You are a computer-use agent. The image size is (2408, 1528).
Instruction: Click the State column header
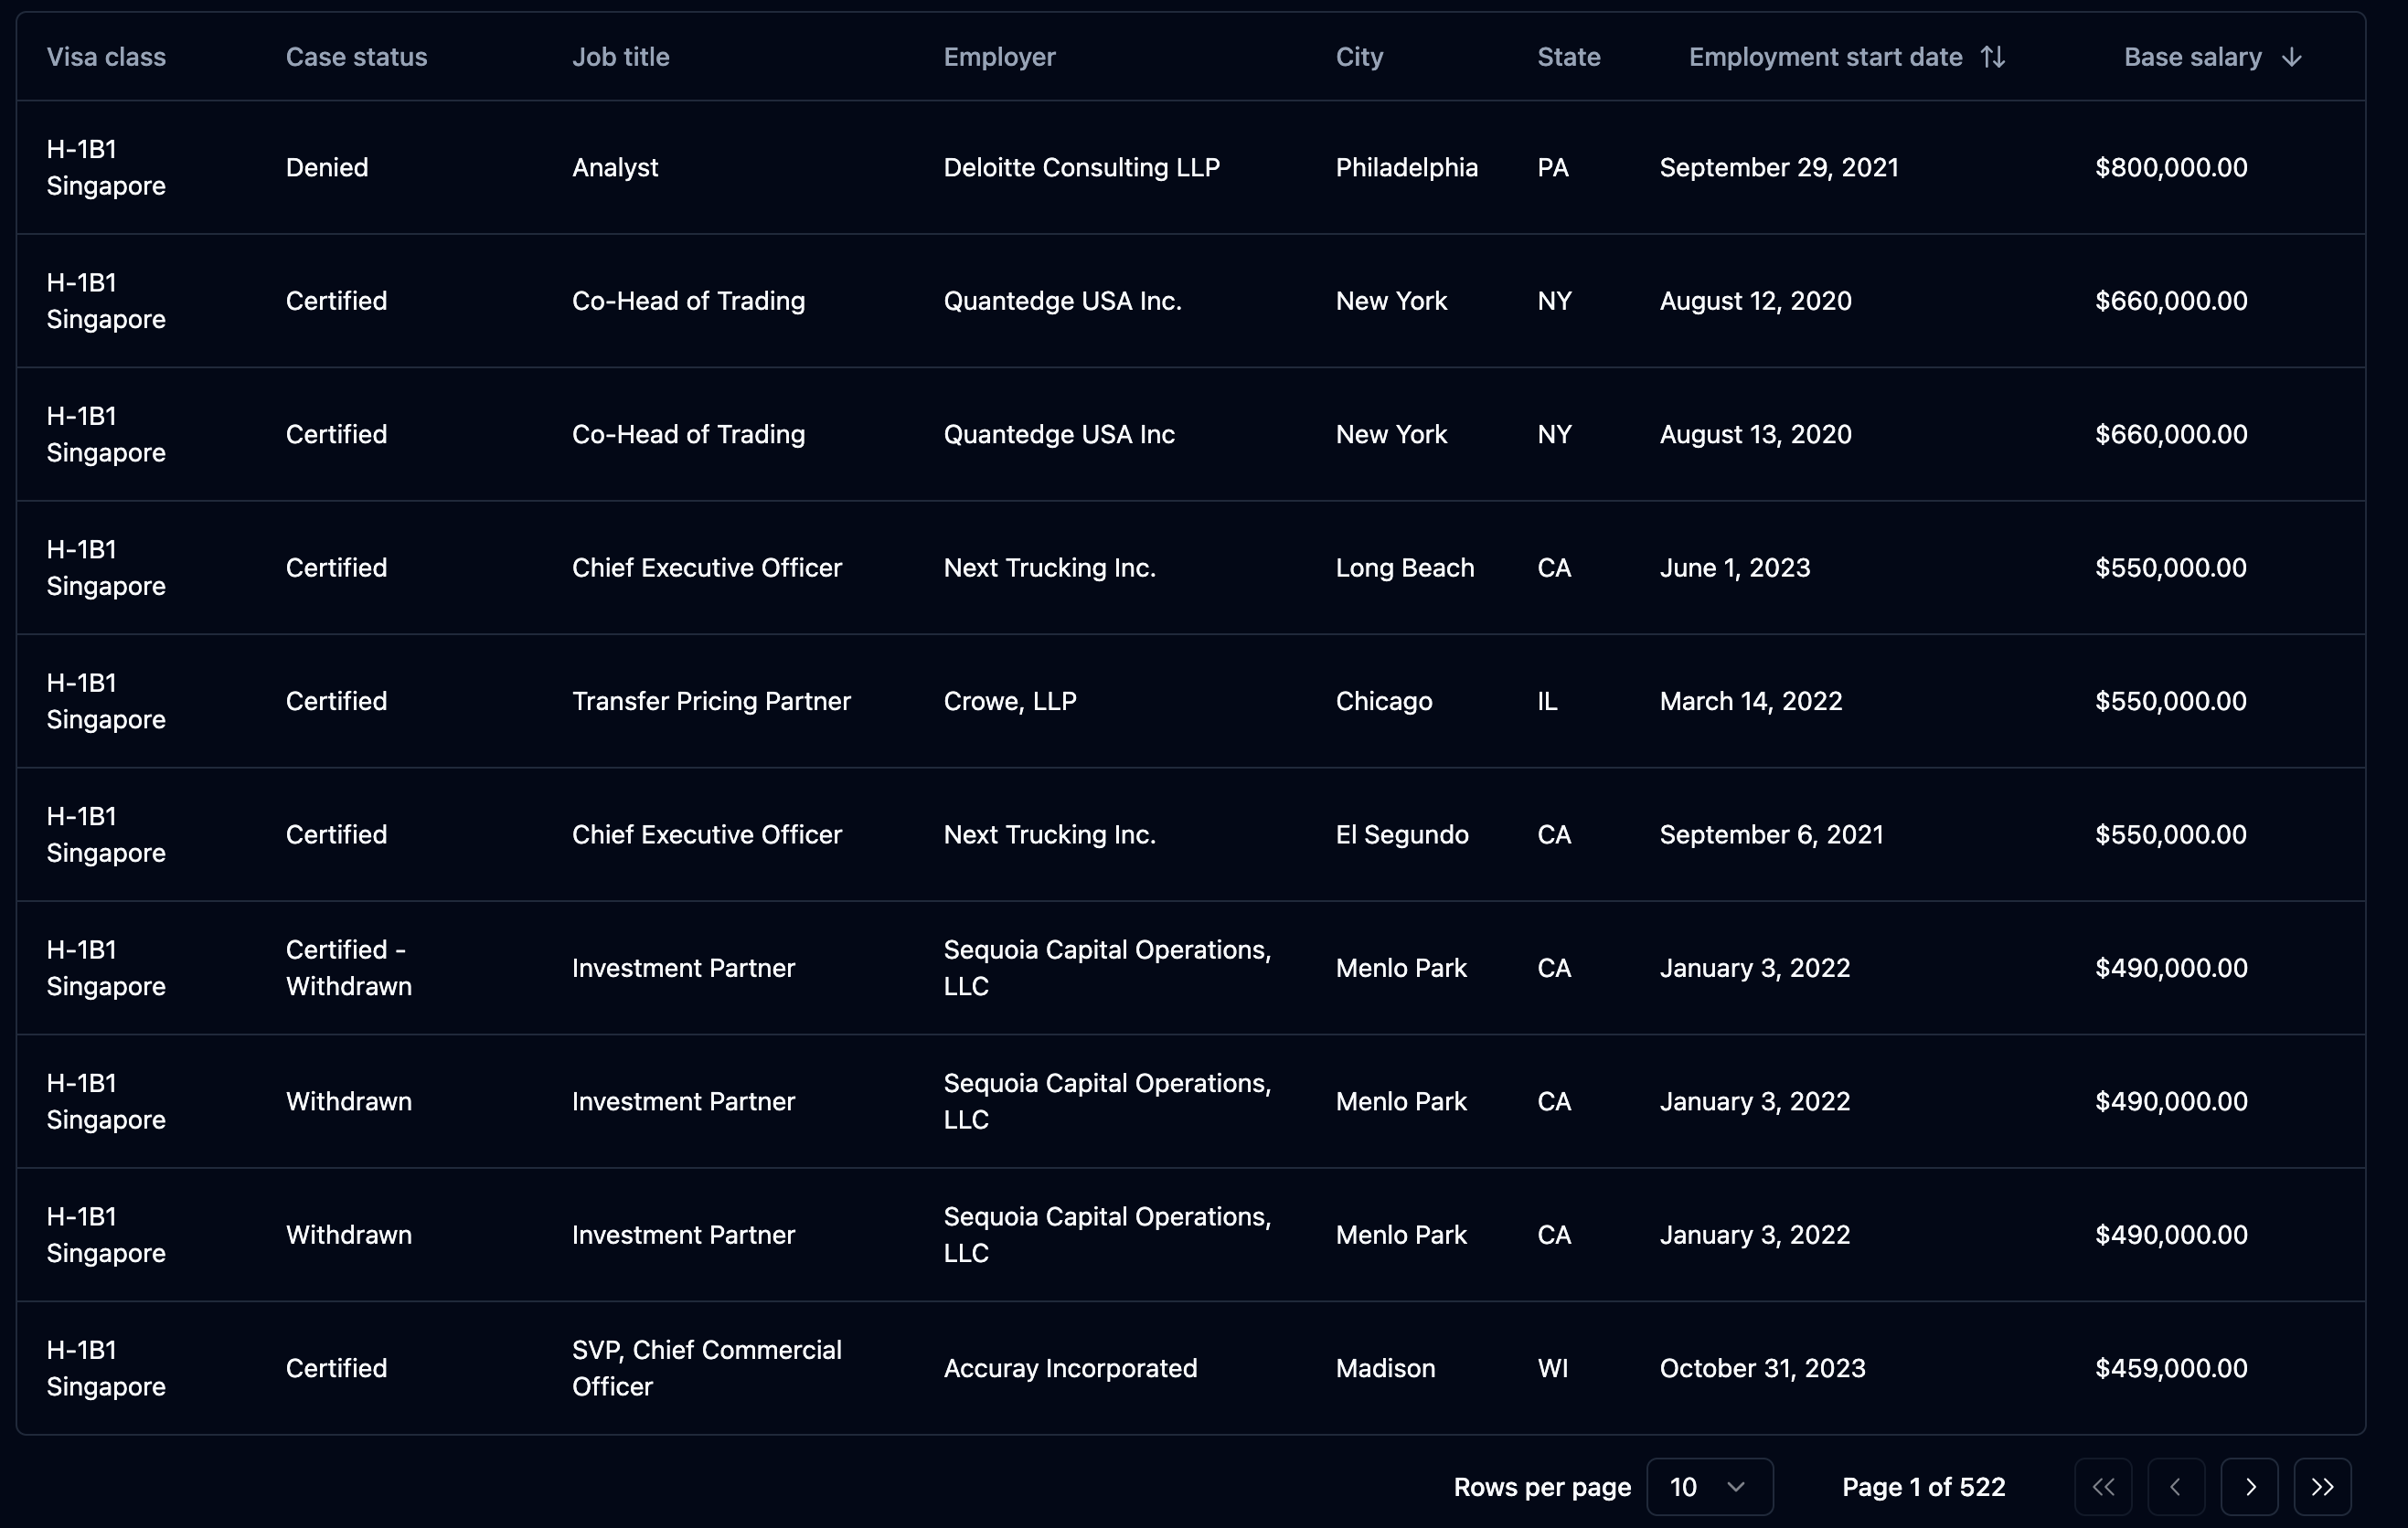1568,57
